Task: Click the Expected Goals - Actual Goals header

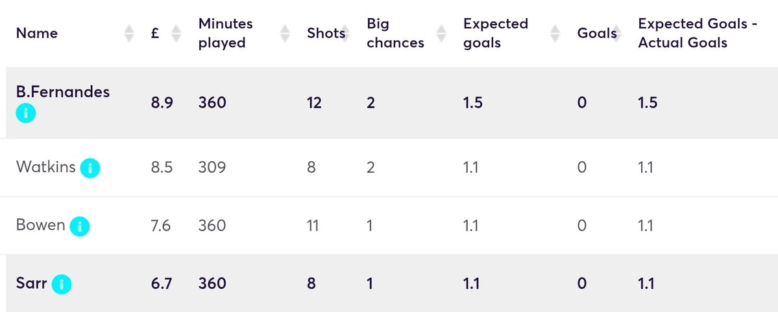Action: pos(683,34)
